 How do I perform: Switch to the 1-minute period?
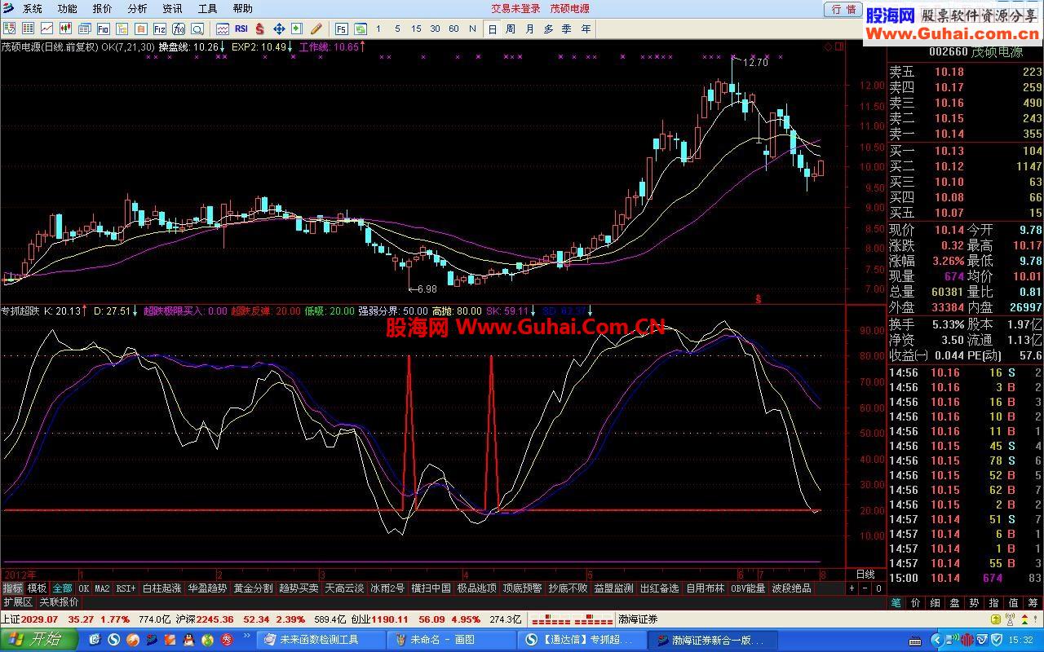pos(378,29)
